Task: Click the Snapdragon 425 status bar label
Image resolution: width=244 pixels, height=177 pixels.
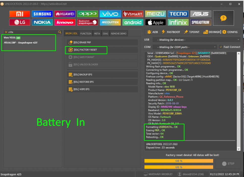Action: tap(11, 174)
